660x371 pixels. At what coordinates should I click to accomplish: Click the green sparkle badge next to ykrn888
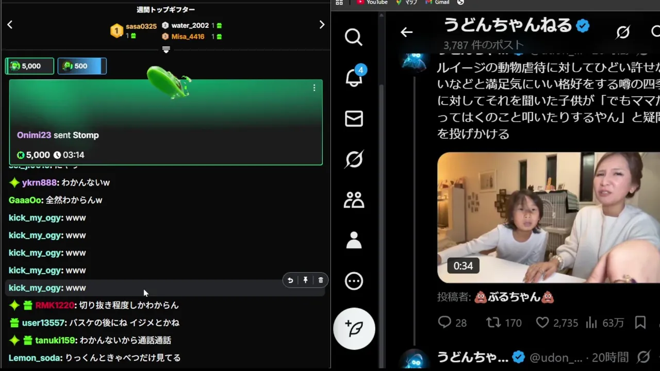(x=14, y=182)
